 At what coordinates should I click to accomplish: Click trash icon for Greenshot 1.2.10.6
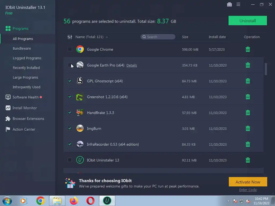248,97
